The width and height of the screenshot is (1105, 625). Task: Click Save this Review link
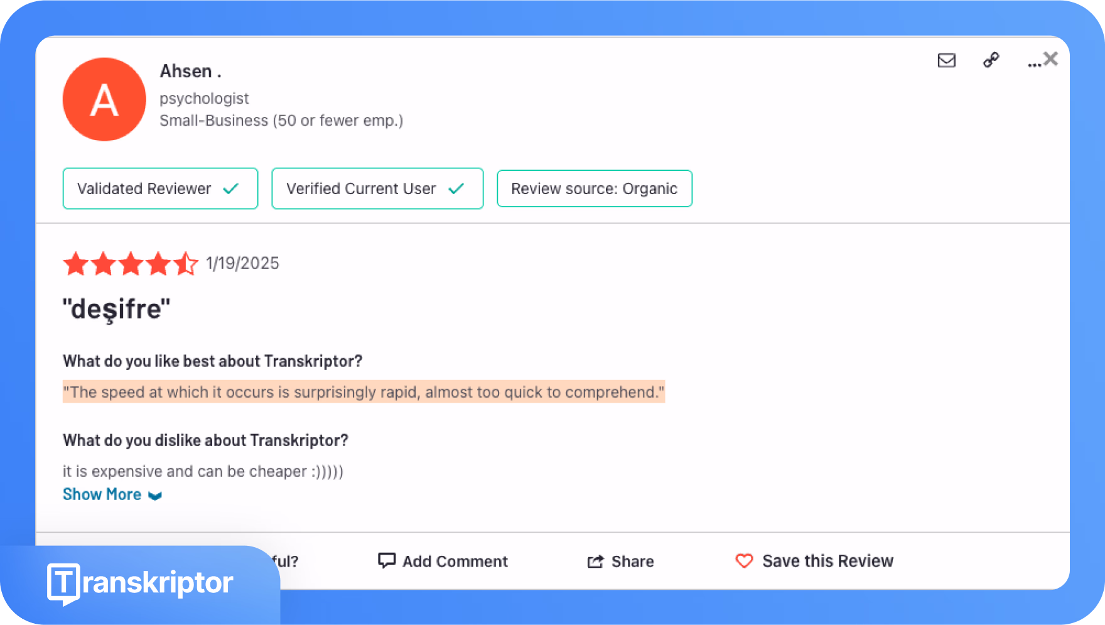pos(827,561)
